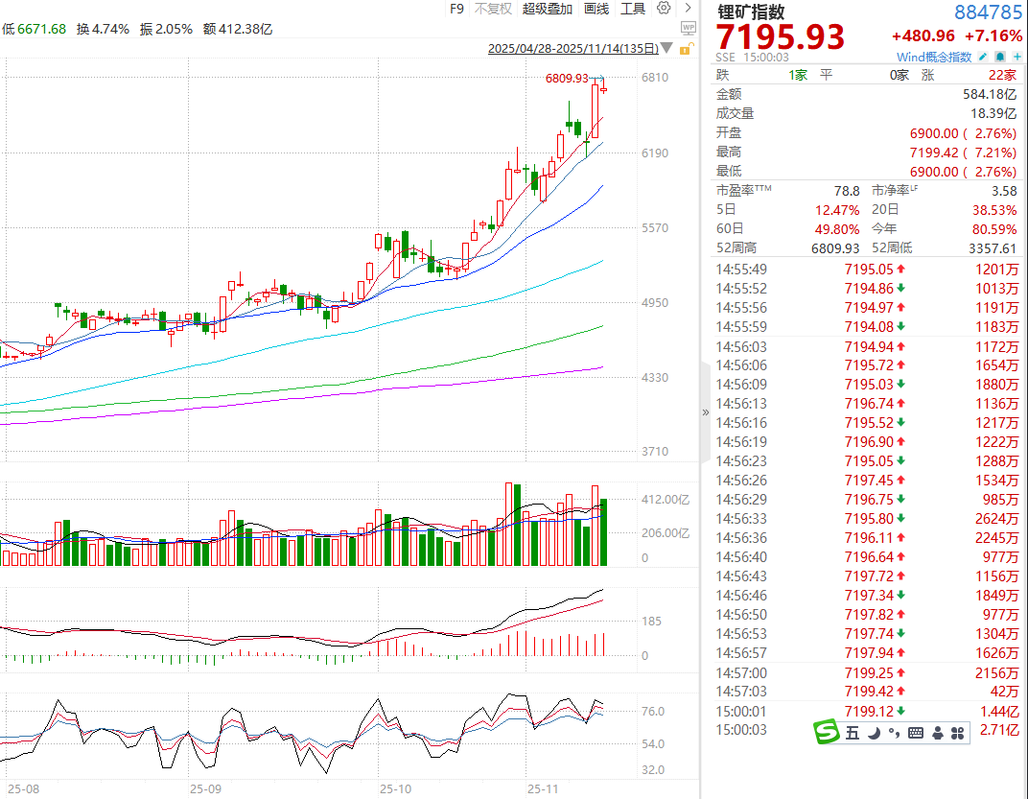Click the WP monitor icon

coord(687,28)
